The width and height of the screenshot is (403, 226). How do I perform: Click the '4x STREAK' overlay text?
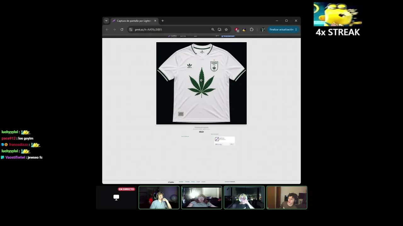[x=338, y=32]
